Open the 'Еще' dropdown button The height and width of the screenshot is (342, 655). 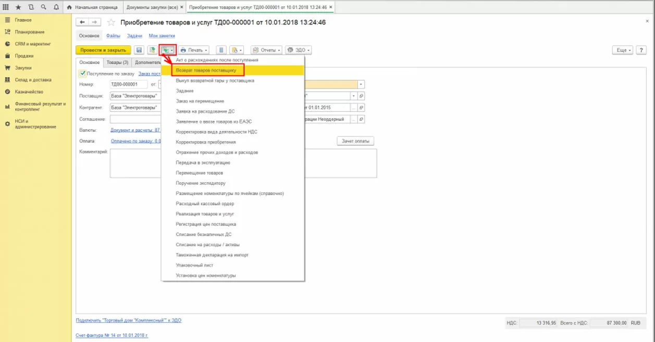622,50
